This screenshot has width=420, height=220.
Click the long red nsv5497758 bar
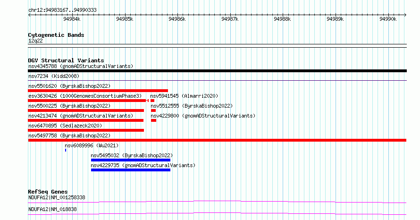coord(217,140)
